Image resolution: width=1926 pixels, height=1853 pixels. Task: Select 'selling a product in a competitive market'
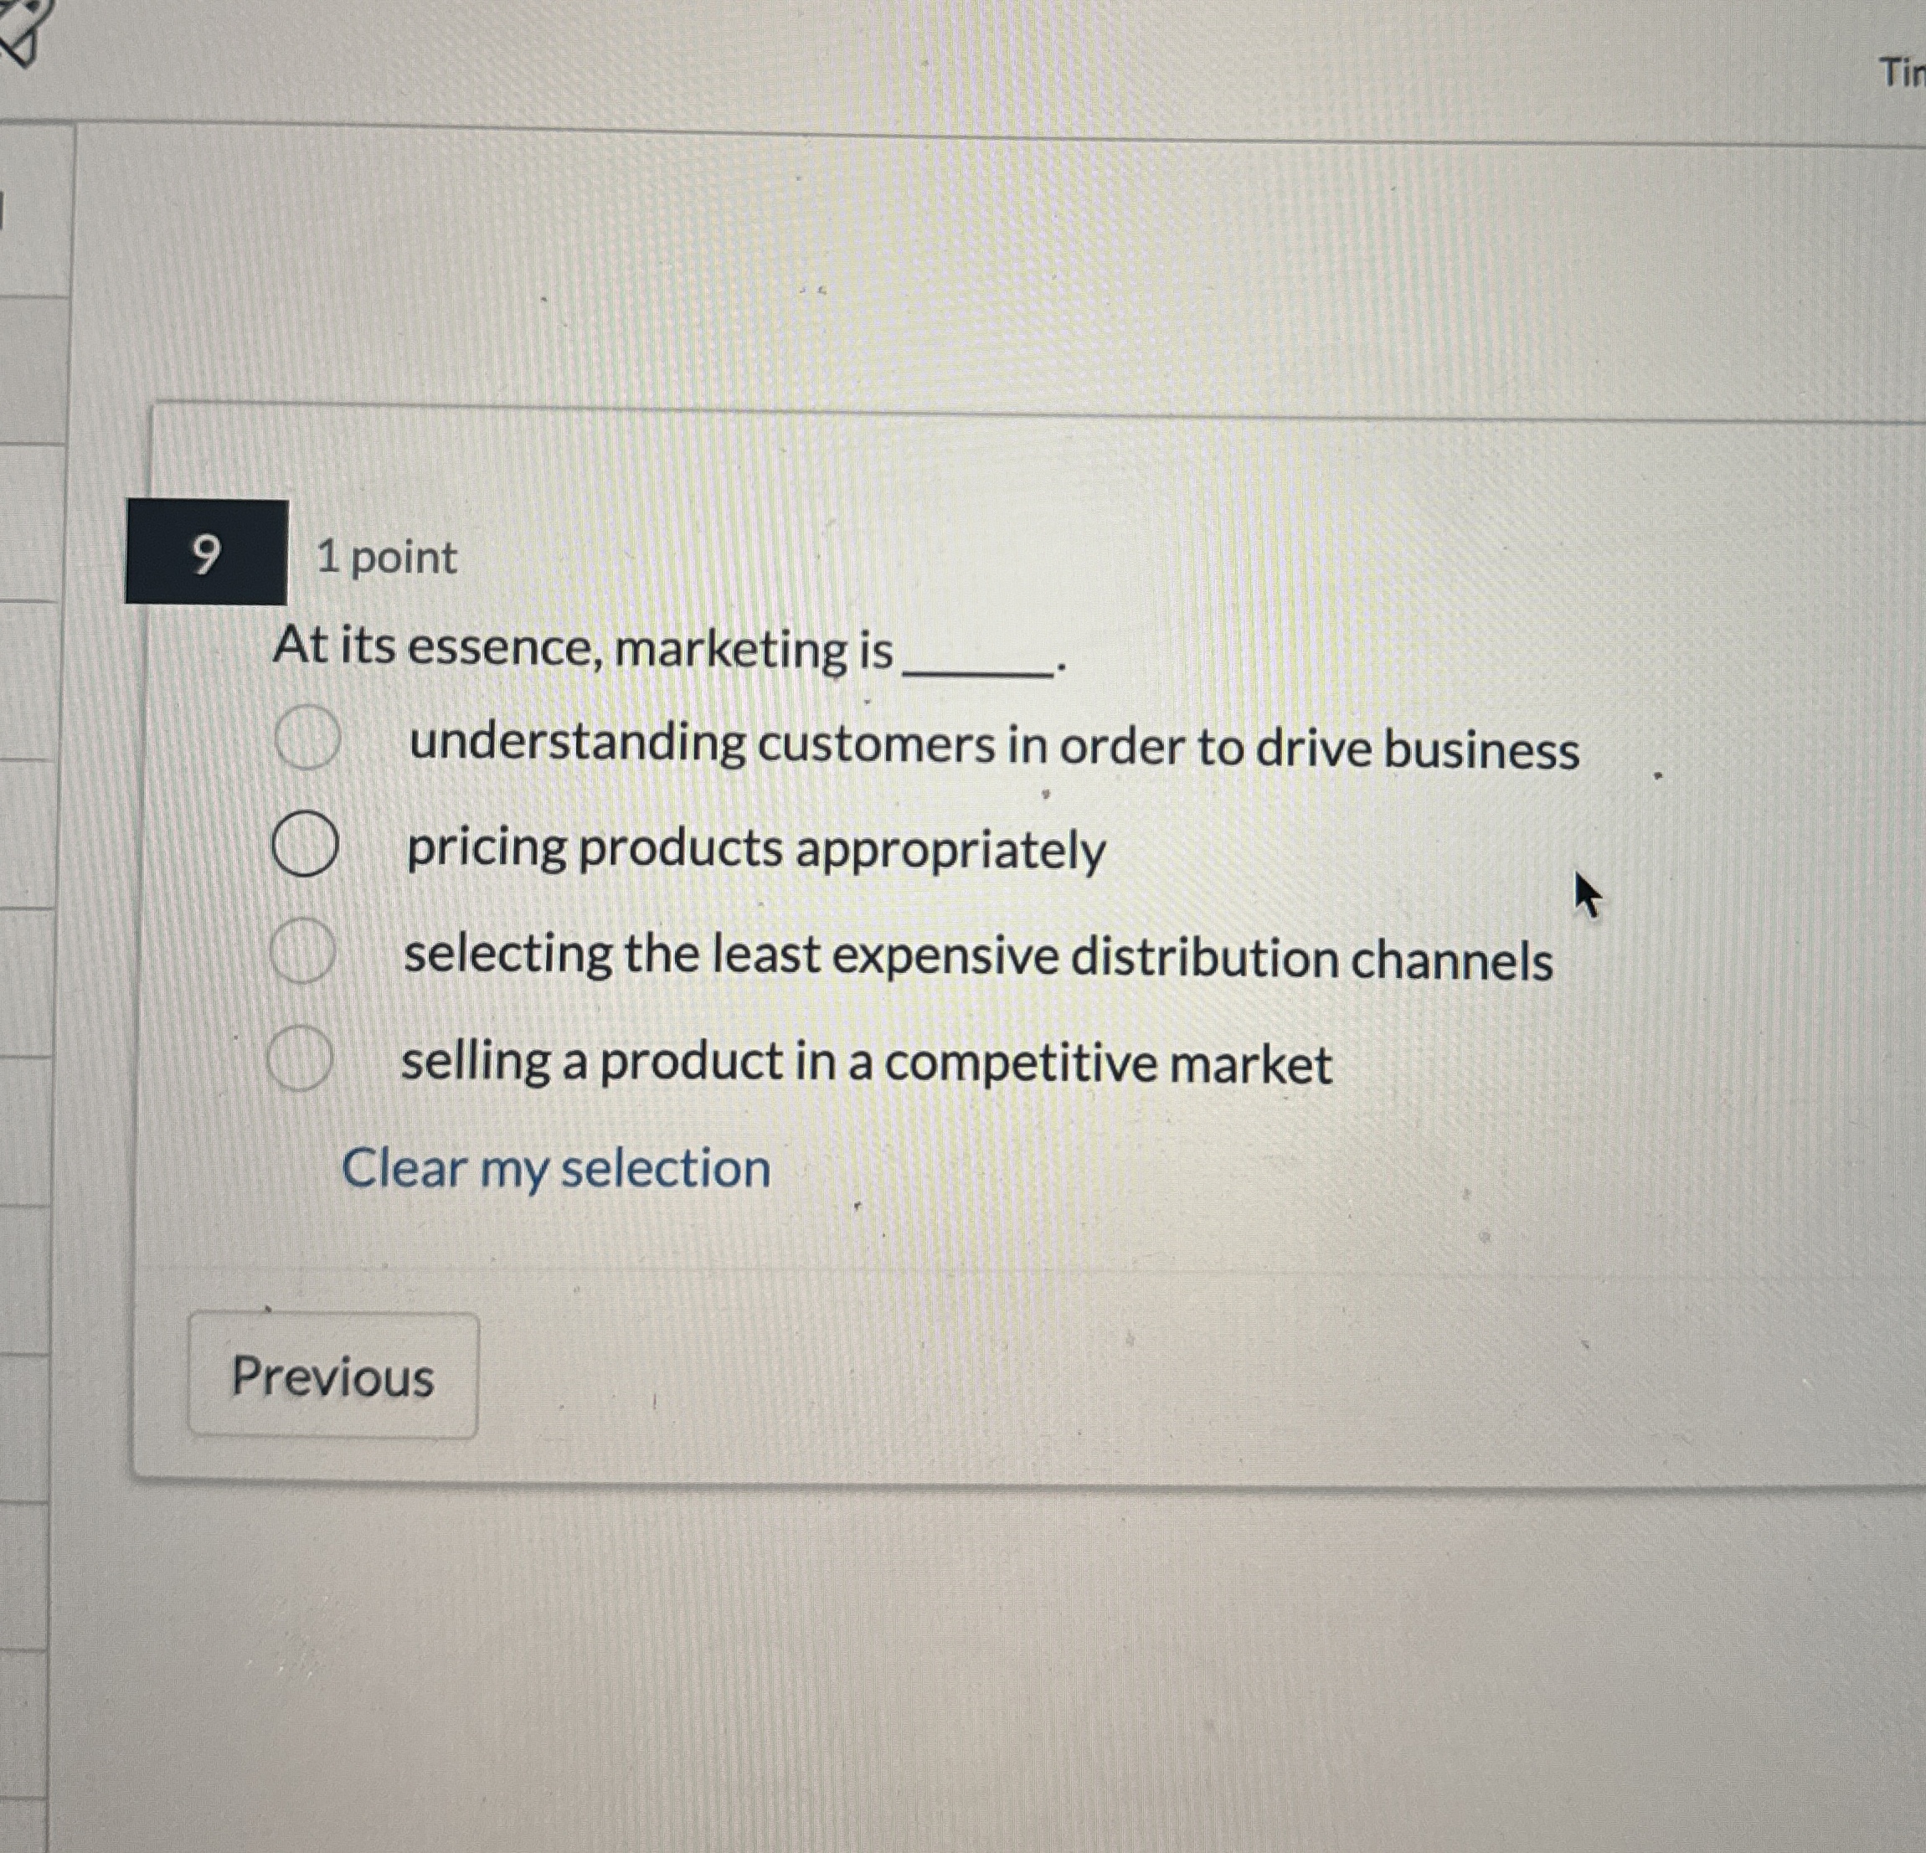coord(301,1058)
